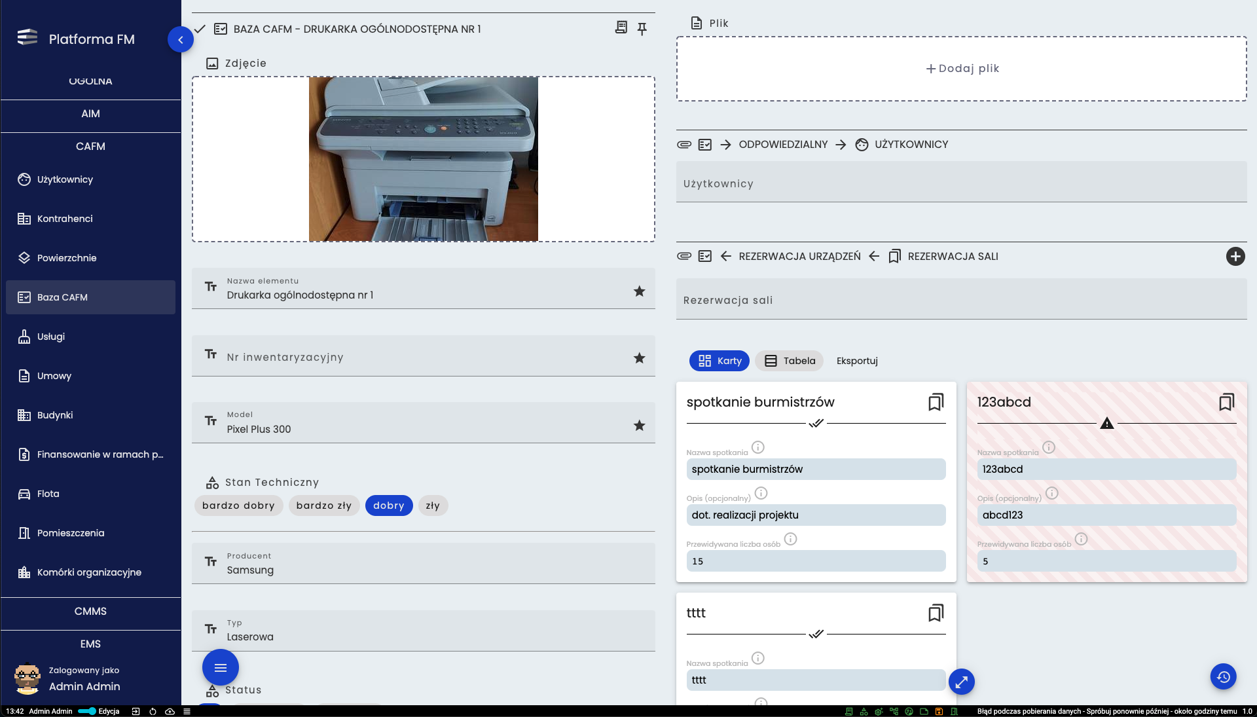1257x717 pixels.
Task: Click info icon beside Przewidywana liczba osób 15
Action: (x=790, y=539)
